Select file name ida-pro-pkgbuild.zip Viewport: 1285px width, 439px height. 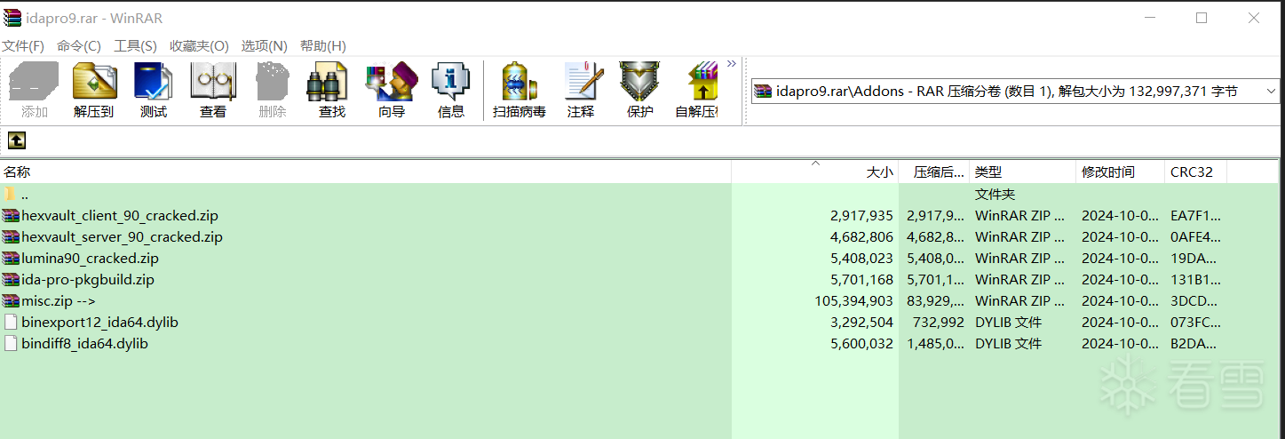[x=88, y=279]
